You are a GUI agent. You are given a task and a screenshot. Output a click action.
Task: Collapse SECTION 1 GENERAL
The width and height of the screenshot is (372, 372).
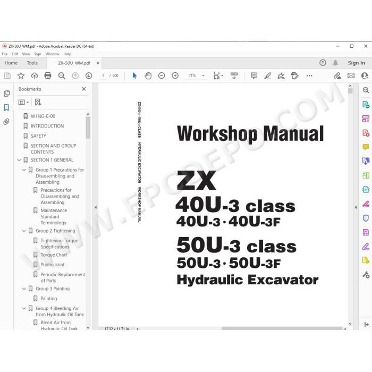[x=19, y=160]
